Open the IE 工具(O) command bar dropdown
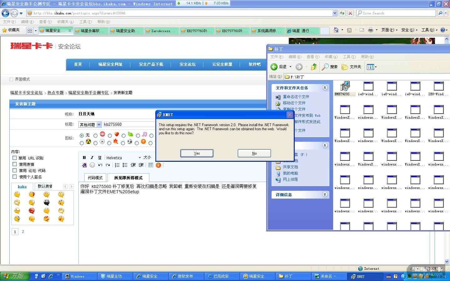The image size is (450, 281). point(429,30)
